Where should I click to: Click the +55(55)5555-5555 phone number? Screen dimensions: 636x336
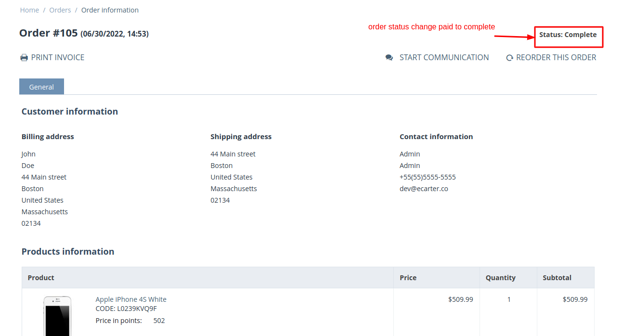(428, 177)
